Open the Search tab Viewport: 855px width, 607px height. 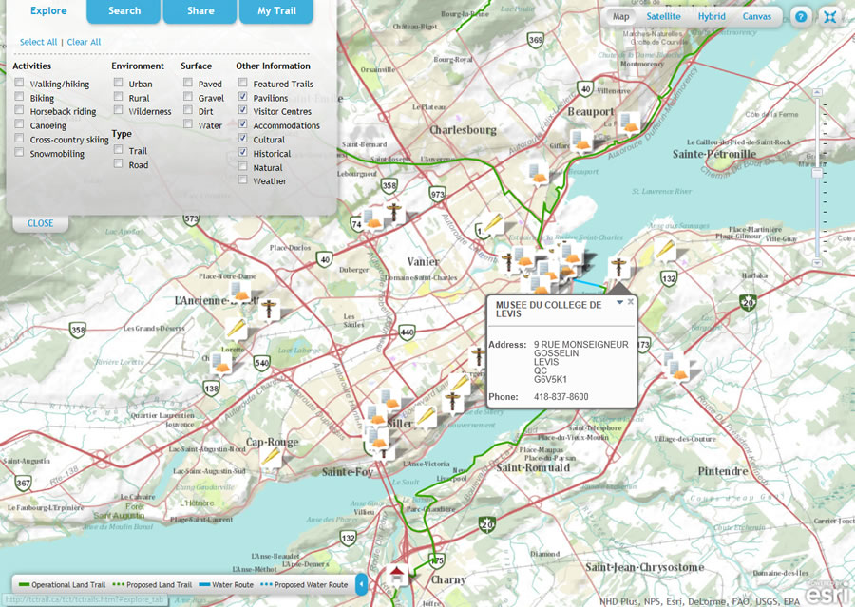click(123, 11)
